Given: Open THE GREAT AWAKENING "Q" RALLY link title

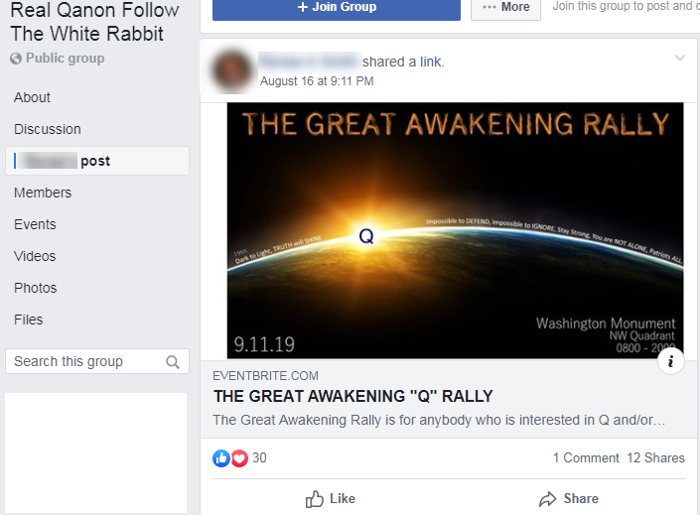Looking at the screenshot, I should click(x=353, y=396).
